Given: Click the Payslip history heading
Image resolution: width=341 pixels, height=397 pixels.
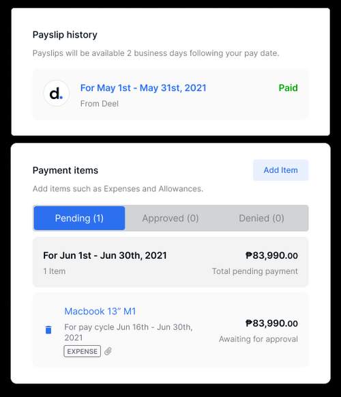Looking at the screenshot, I should coord(65,35).
